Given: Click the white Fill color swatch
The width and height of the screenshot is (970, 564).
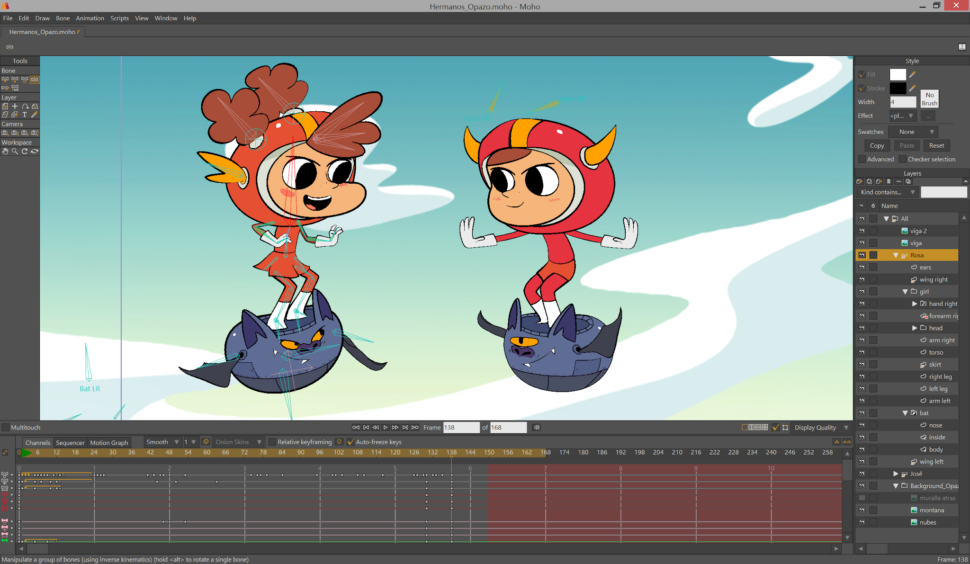Looking at the screenshot, I should (x=898, y=75).
